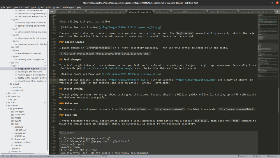280x158 pixels.
Task: Click the '## Server config' heading line
Action: click(x=71, y=89)
